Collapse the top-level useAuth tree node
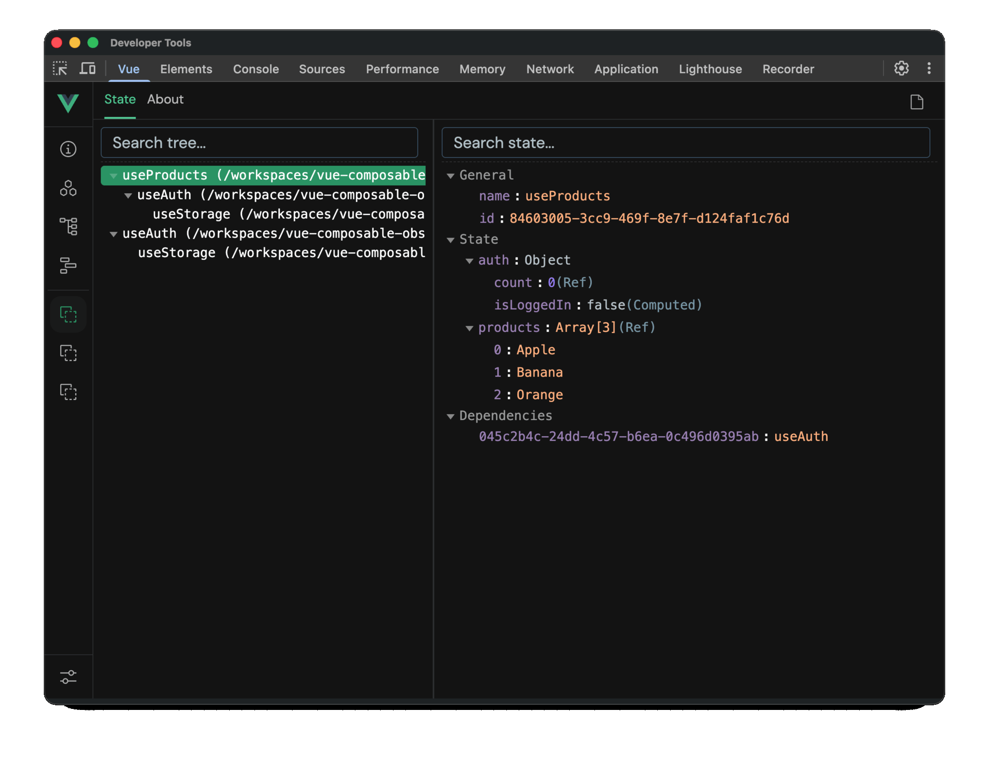 point(113,234)
